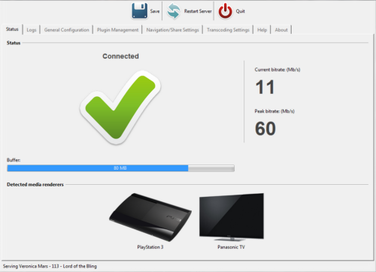The width and height of the screenshot is (376, 272).
Task: Click the PlayStation 3 text label
Action: [150, 247]
